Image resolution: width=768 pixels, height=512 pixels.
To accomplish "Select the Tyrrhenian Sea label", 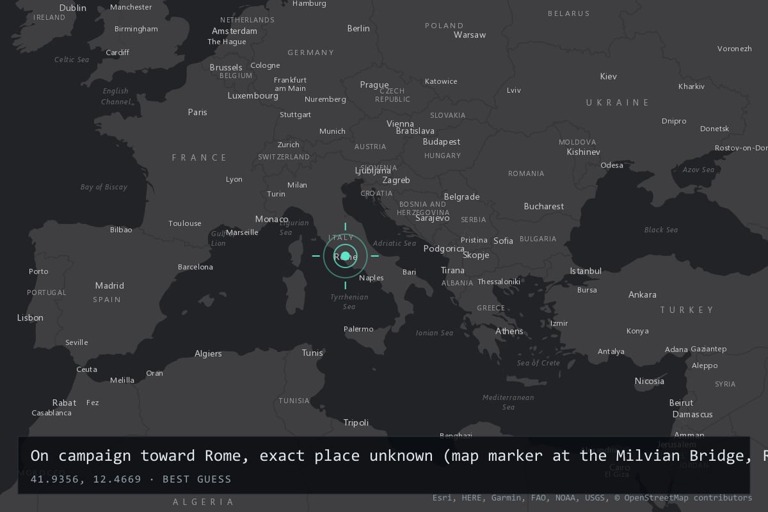I will click(x=349, y=301).
